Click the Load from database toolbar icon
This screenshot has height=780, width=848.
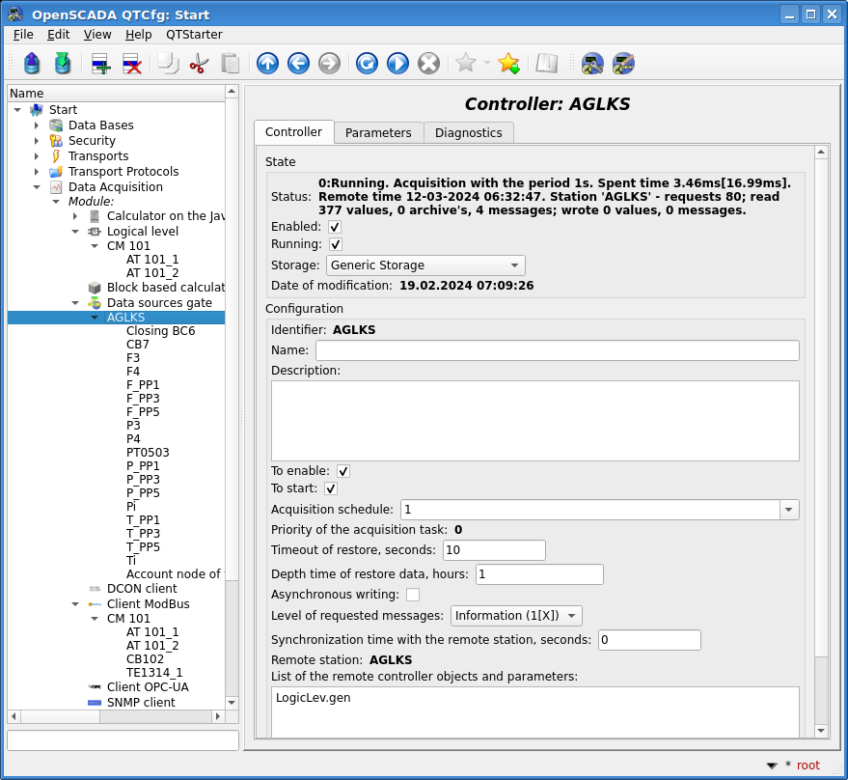32,64
